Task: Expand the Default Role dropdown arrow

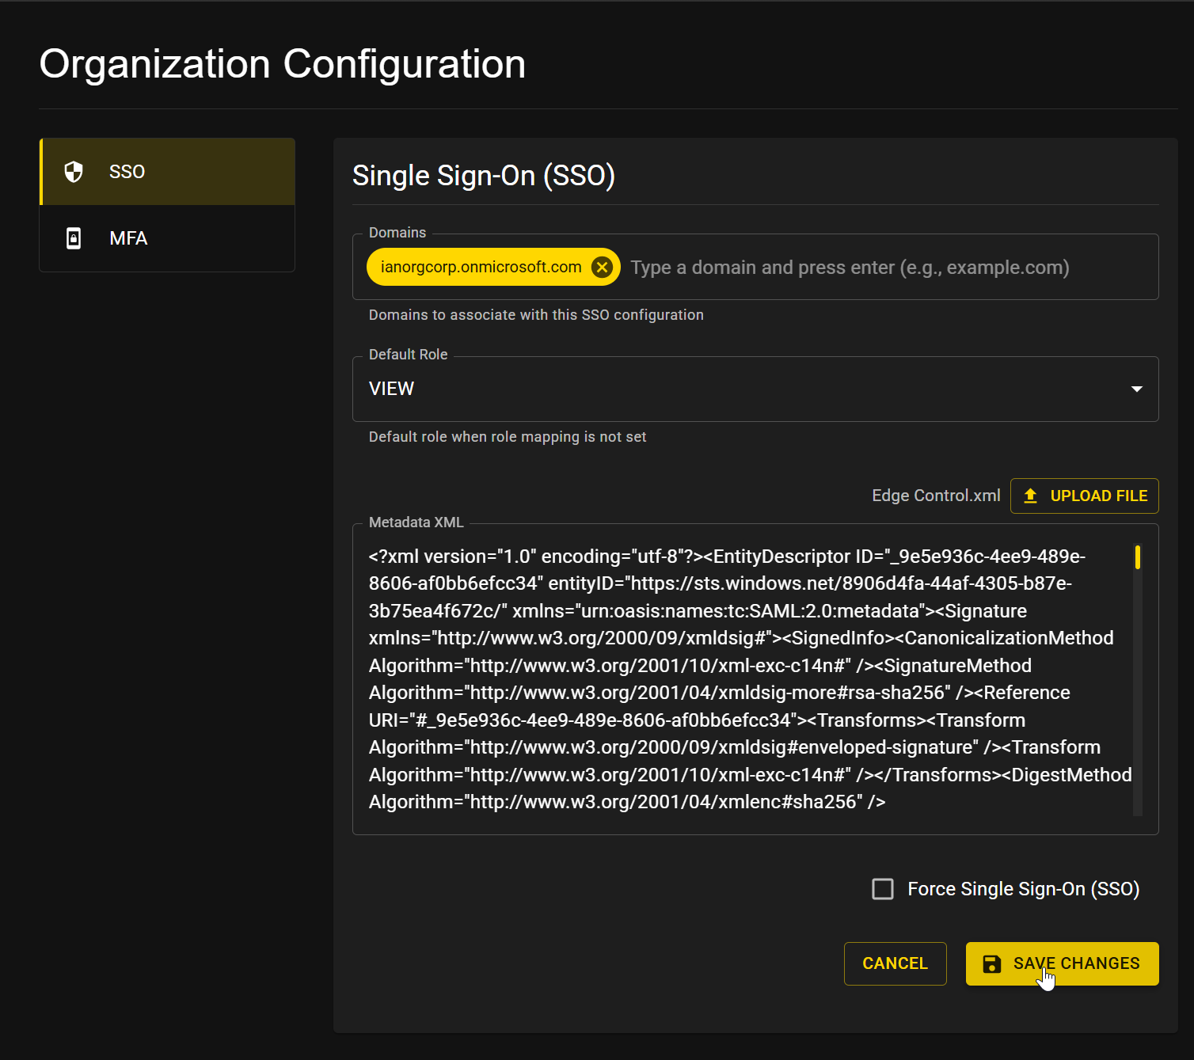Action: pyautogui.click(x=1137, y=389)
